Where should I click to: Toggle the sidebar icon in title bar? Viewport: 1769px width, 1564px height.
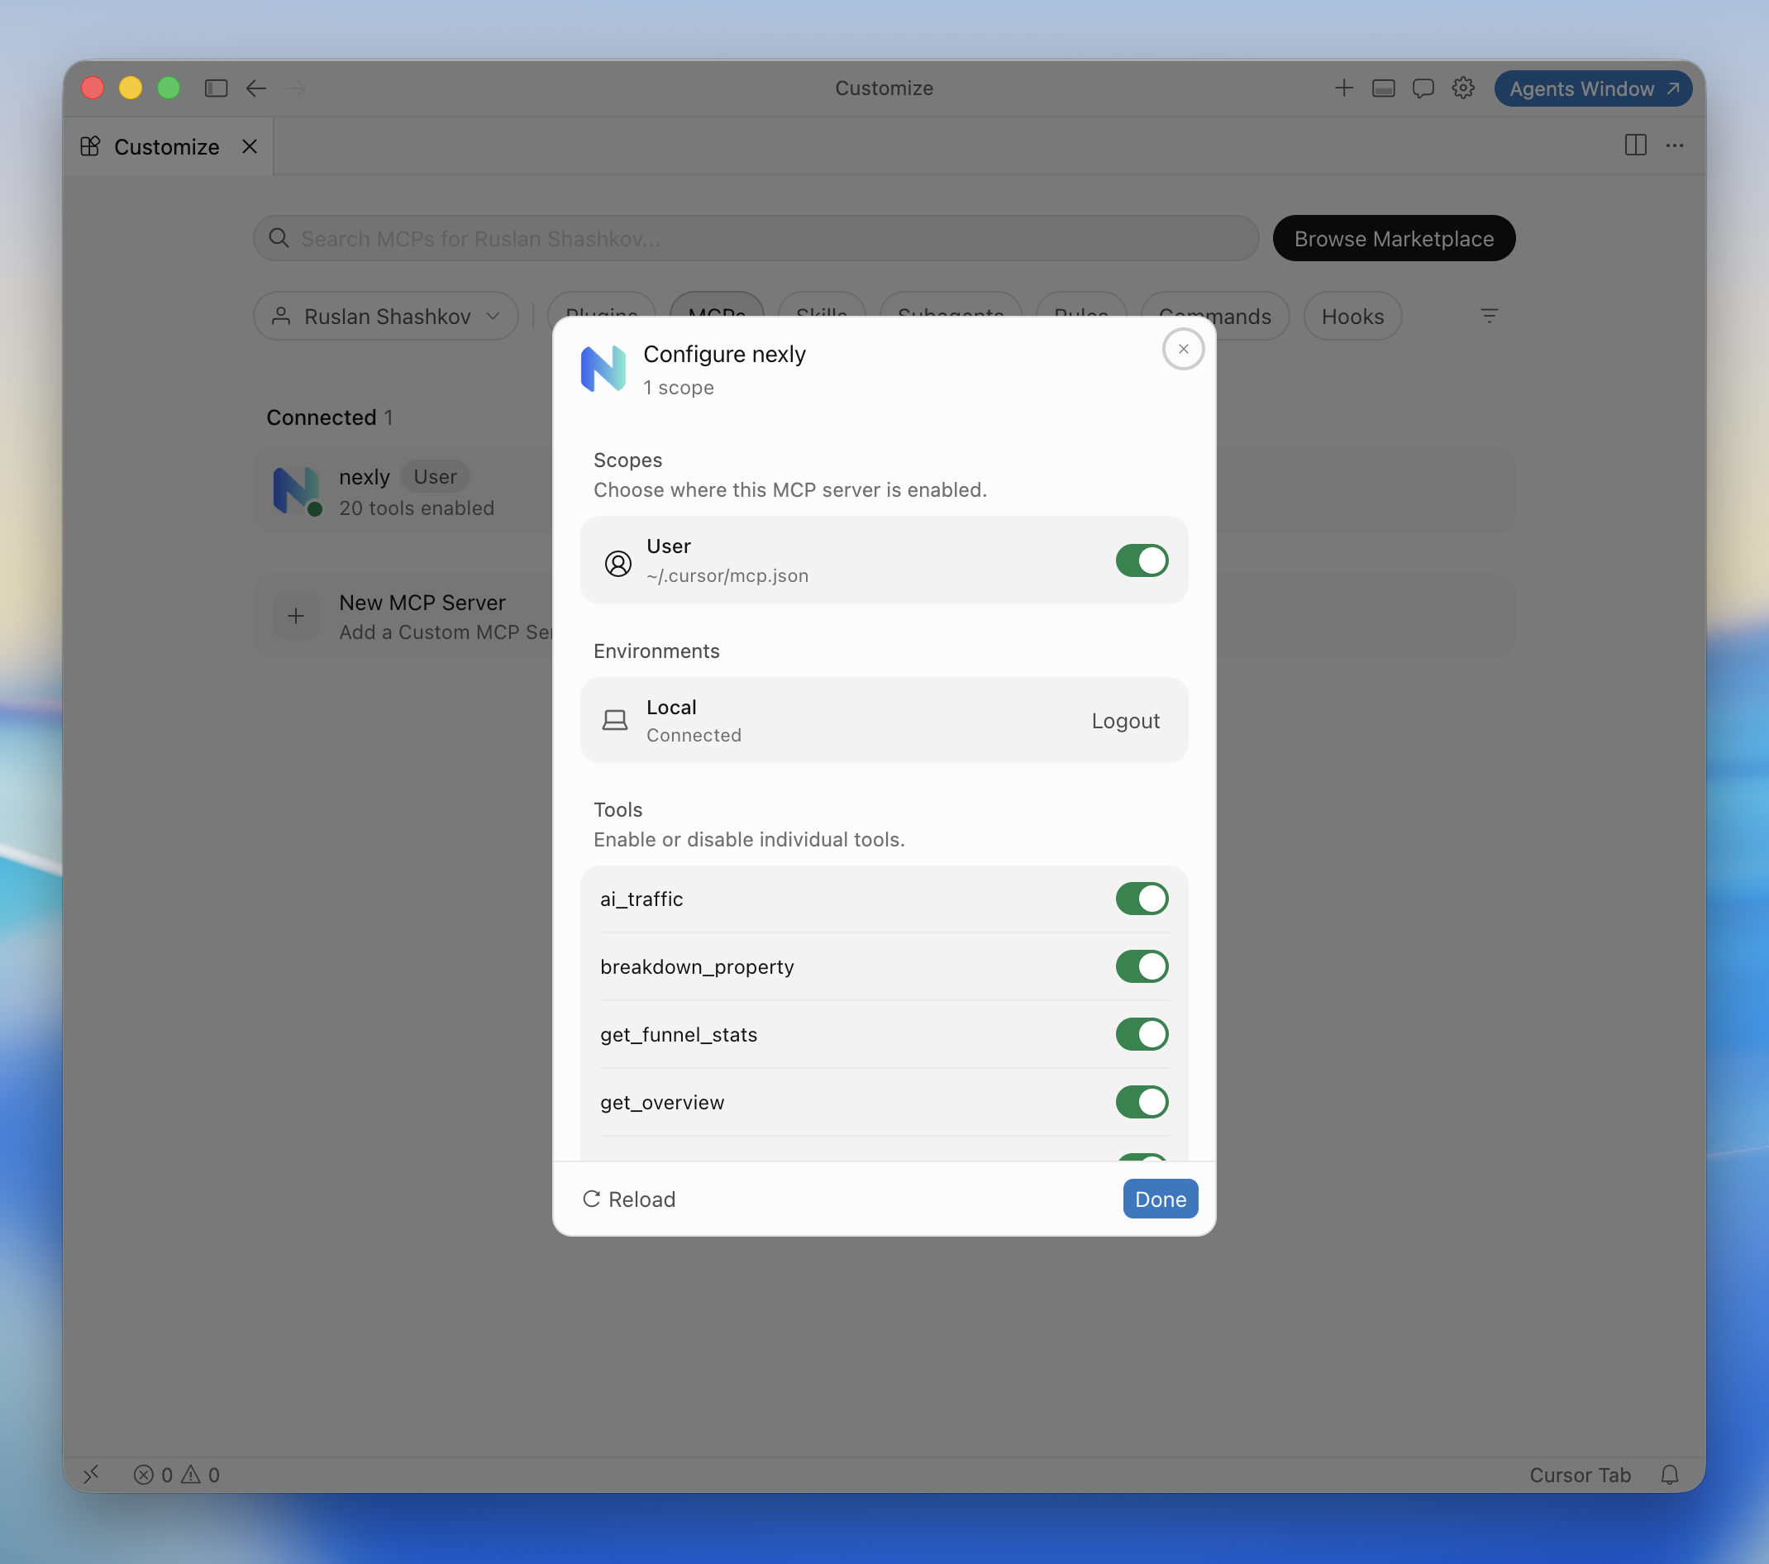(x=216, y=88)
